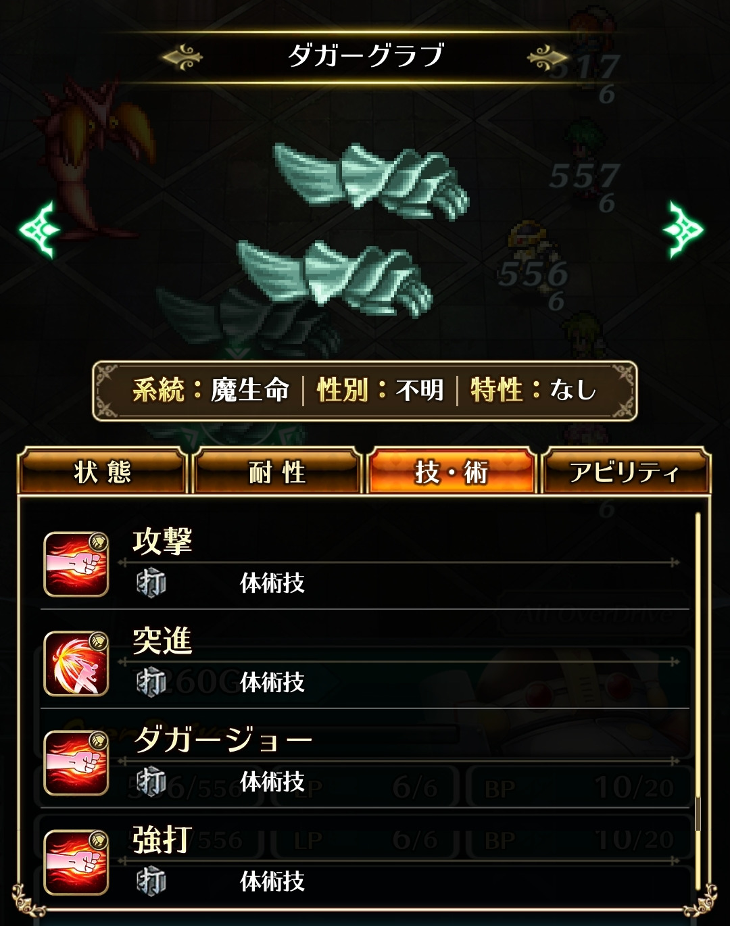
Task: Tap the 打 attribute icon under 強打
Action: pos(151,881)
